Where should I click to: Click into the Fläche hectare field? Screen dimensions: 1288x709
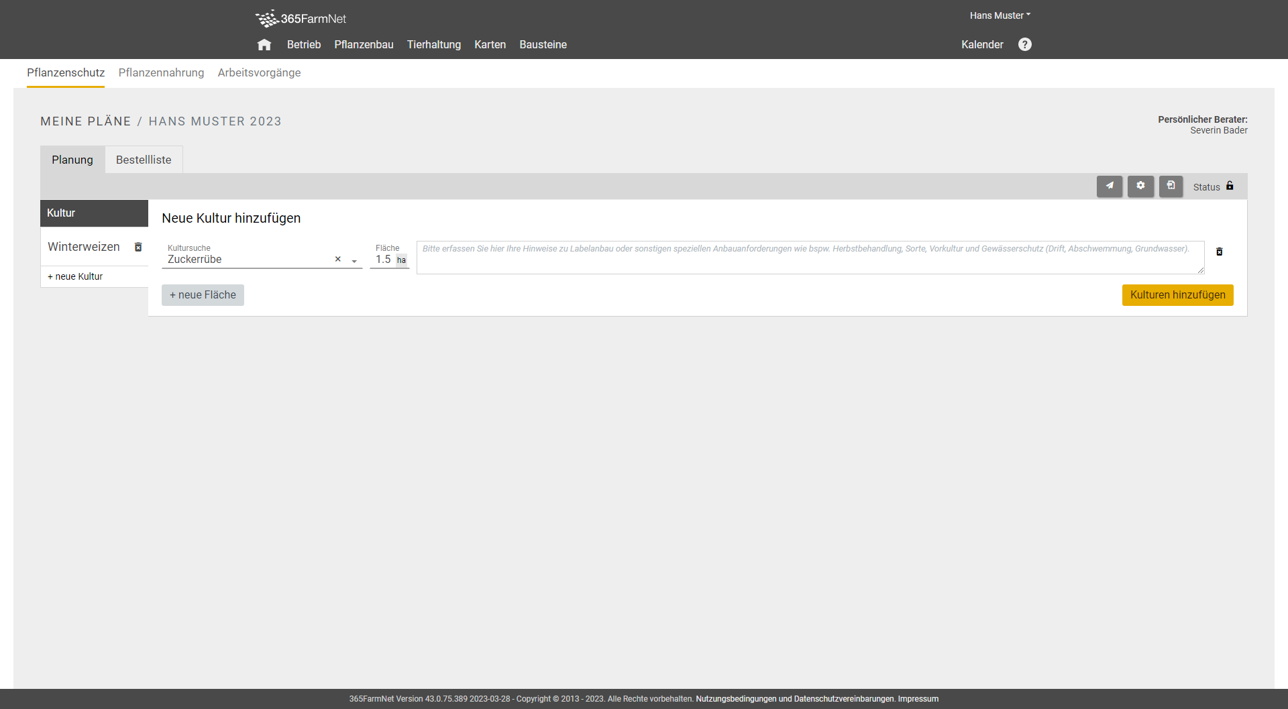tap(383, 260)
